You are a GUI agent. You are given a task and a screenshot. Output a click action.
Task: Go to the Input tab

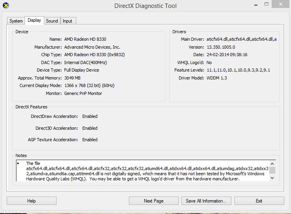(68, 21)
